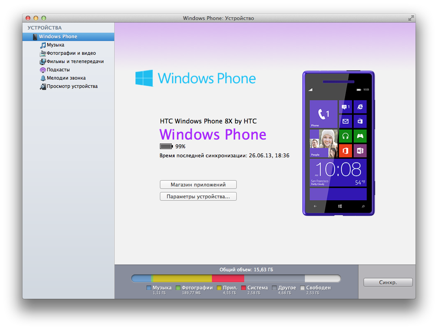Image resolution: width=438 pixels, height=330 pixels.
Task: Toggle full screen with the arrows icon
Action: click(x=411, y=18)
